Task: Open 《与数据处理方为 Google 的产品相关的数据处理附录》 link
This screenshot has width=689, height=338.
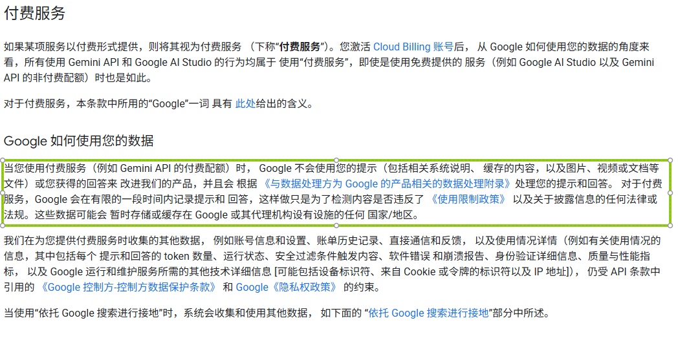Action: point(387,183)
